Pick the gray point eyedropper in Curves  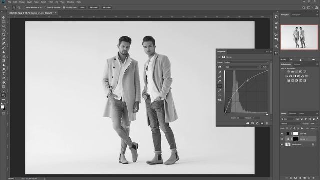tap(220, 77)
